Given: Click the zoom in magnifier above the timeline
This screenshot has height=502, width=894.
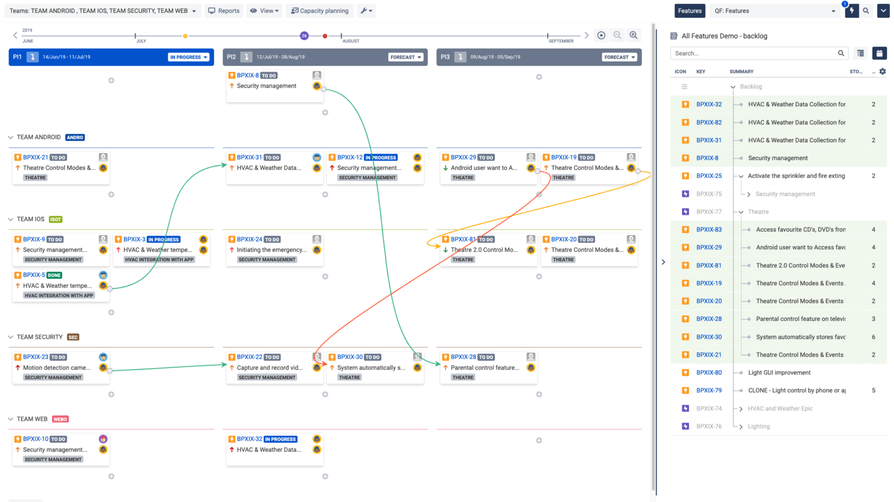Looking at the screenshot, I should (634, 35).
